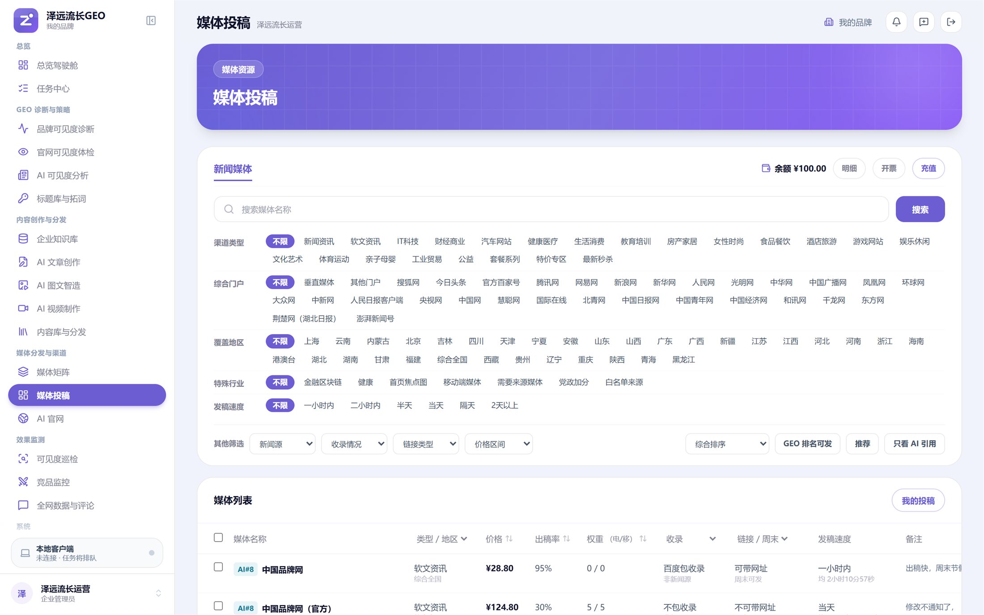Open 新闻源 dropdown filter
This screenshot has width=984, height=615.
[283, 444]
